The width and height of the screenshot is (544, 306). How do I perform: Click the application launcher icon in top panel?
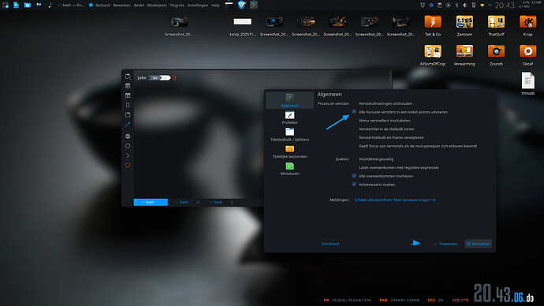6,5
